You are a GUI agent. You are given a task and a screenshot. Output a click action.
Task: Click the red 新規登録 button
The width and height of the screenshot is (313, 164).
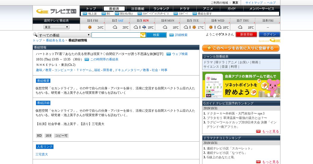[246, 34]
